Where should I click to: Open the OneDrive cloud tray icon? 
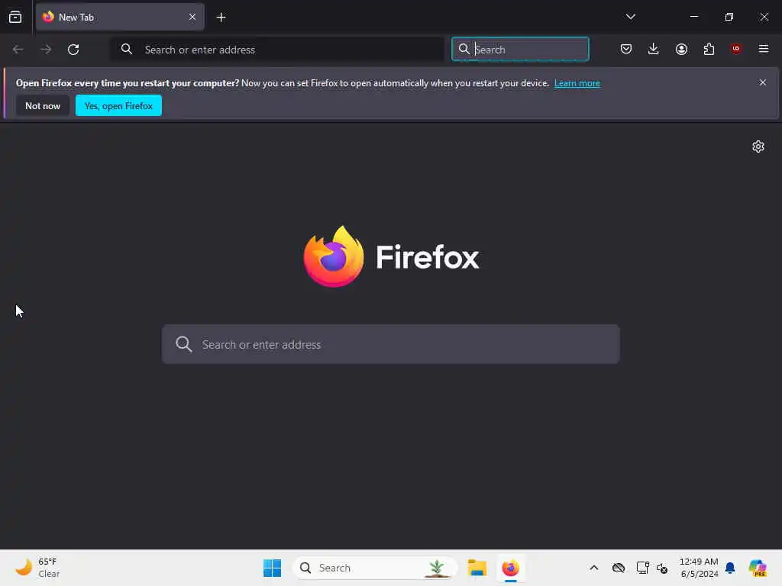click(x=619, y=568)
